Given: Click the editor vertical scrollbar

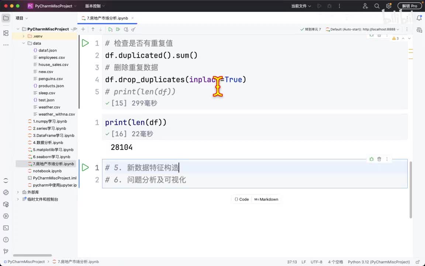Looking at the screenshot, I should tap(411, 190).
